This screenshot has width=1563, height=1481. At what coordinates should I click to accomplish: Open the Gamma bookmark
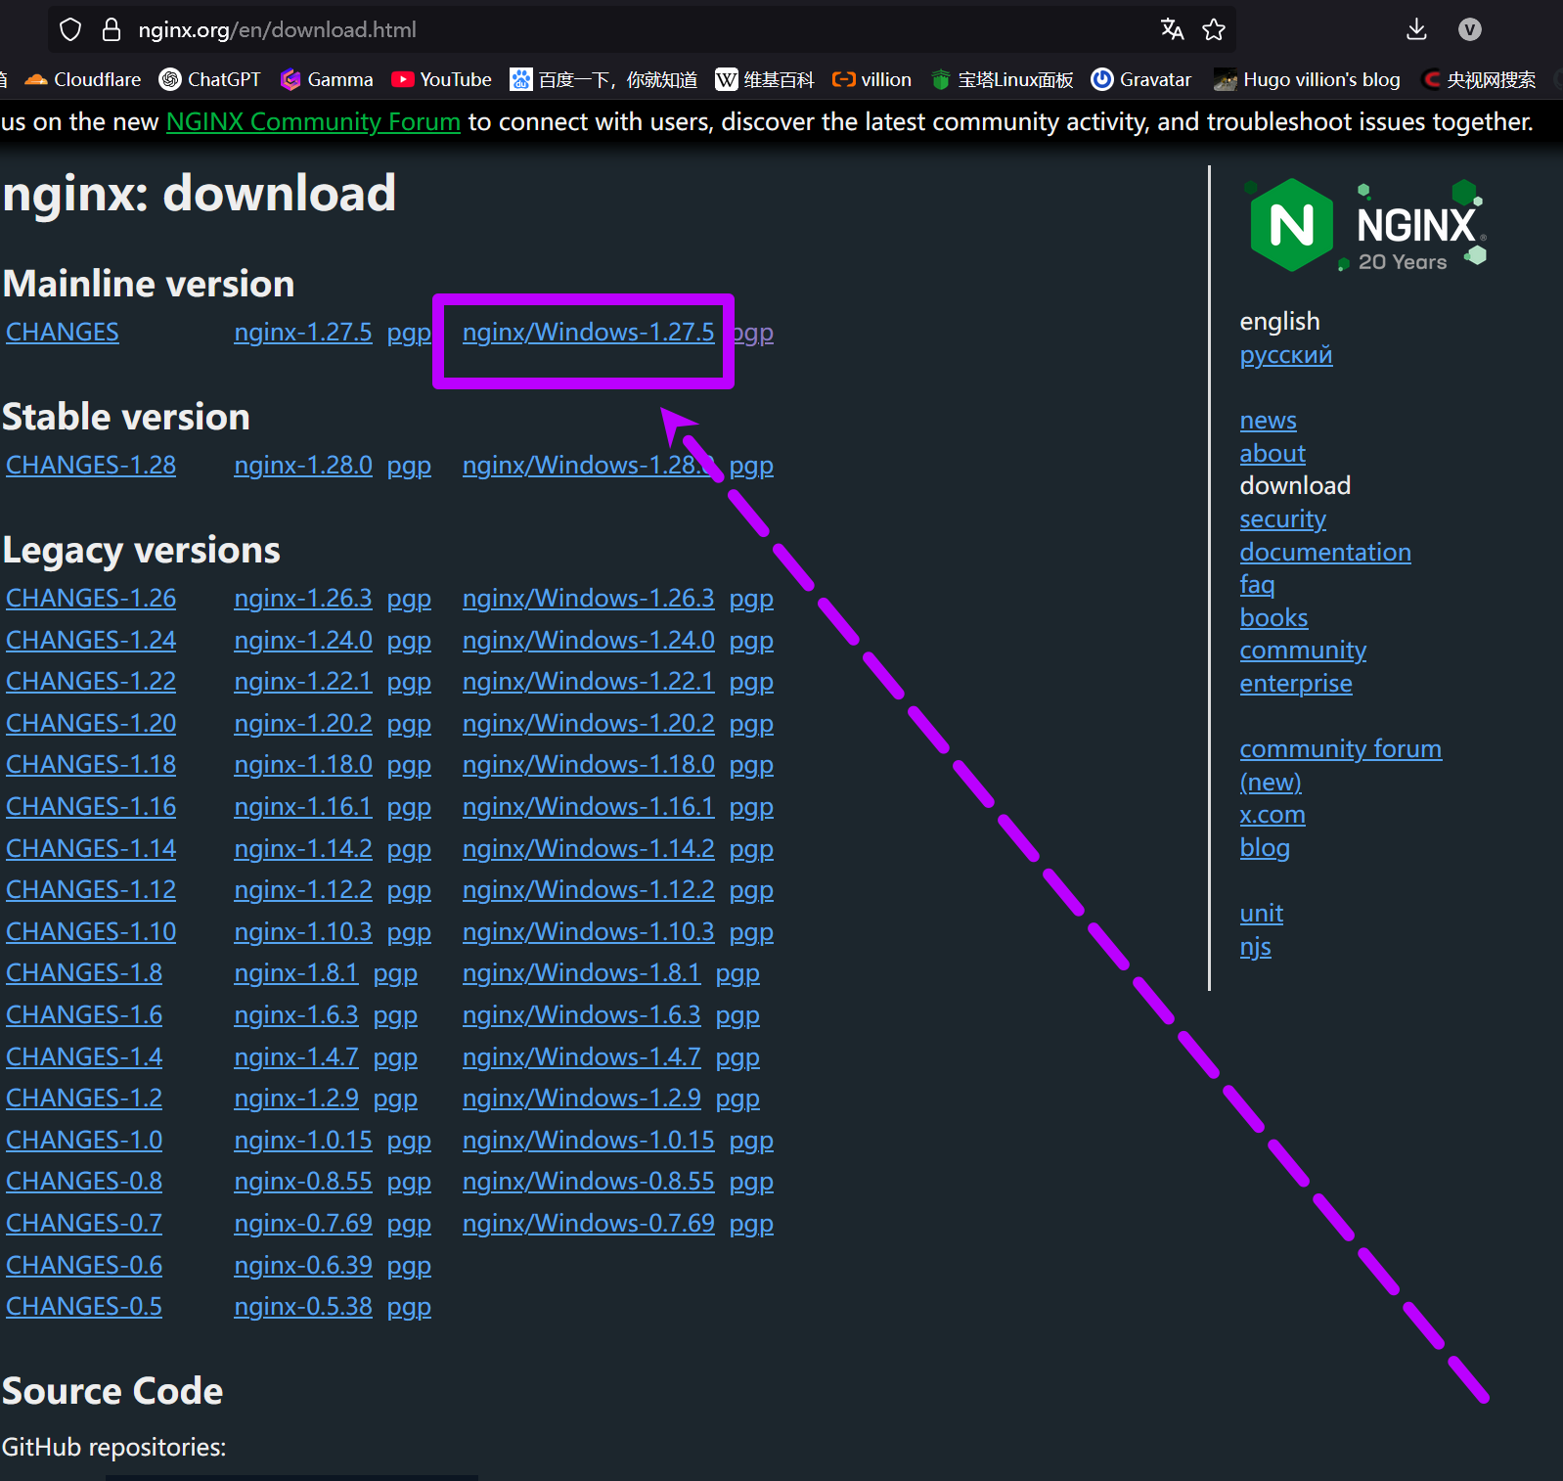click(x=328, y=79)
